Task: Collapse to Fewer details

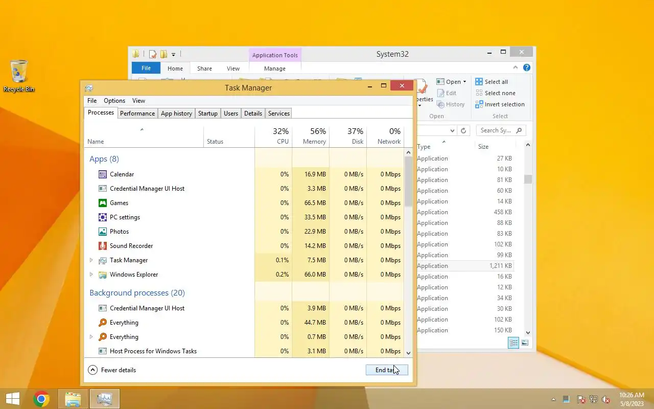Action: tap(112, 370)
